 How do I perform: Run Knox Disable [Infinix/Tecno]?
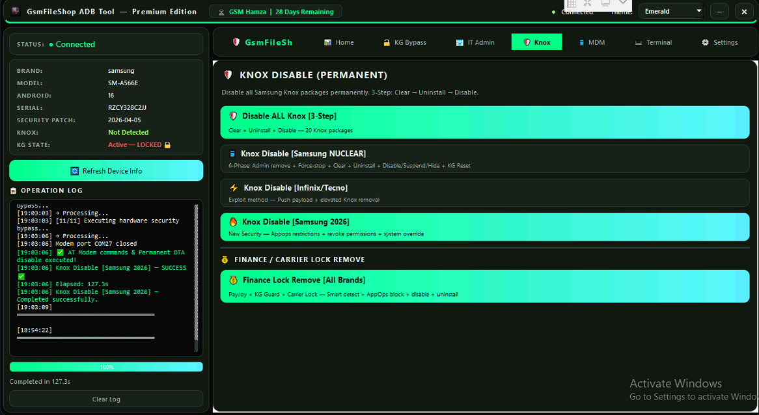pyautogui.click(x=484, y=193)
